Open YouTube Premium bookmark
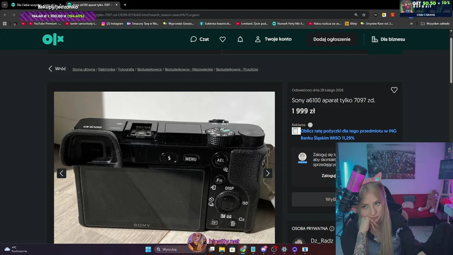The image size is (453, 255). click(x=45, y=24)
